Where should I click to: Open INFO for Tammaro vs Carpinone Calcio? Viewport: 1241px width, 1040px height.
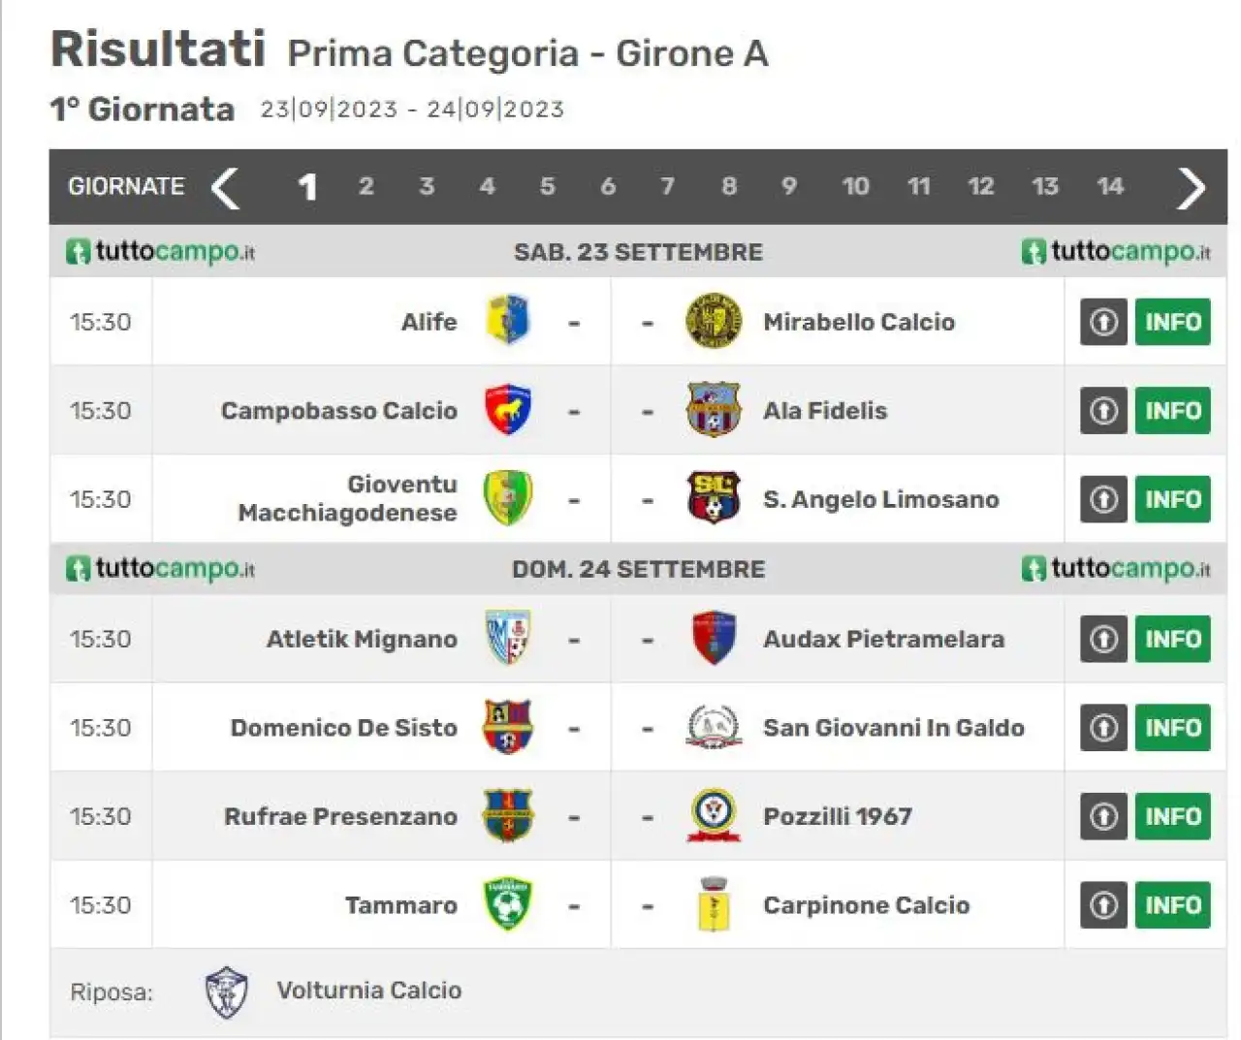coord(1173,904)
